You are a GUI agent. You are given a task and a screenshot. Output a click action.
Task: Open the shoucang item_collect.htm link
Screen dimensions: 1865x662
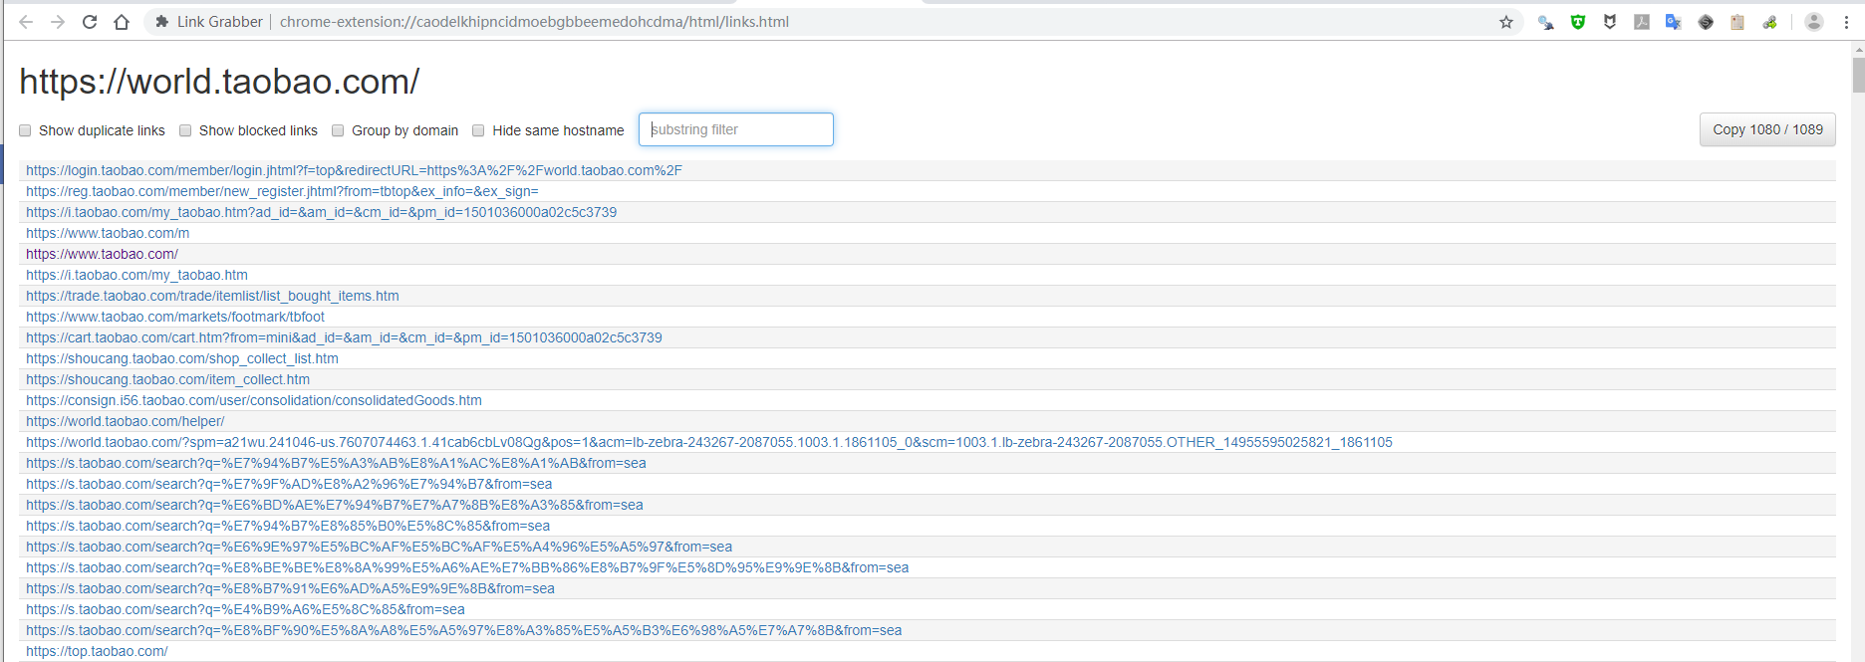167,379
